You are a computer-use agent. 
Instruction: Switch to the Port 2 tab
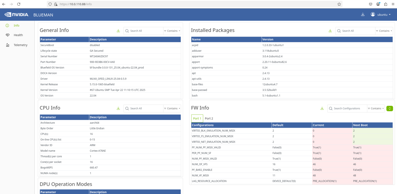click(x=209, y=119)
